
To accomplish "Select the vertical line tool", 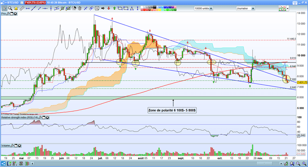I will point(51,9).
